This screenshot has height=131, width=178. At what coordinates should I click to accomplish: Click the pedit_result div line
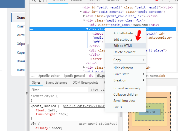[x=128, y=7]
